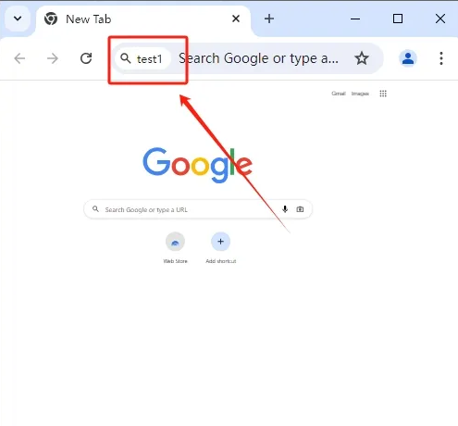Click the back navigation arrow
The image size is (458, 426).
coord(19,58)
